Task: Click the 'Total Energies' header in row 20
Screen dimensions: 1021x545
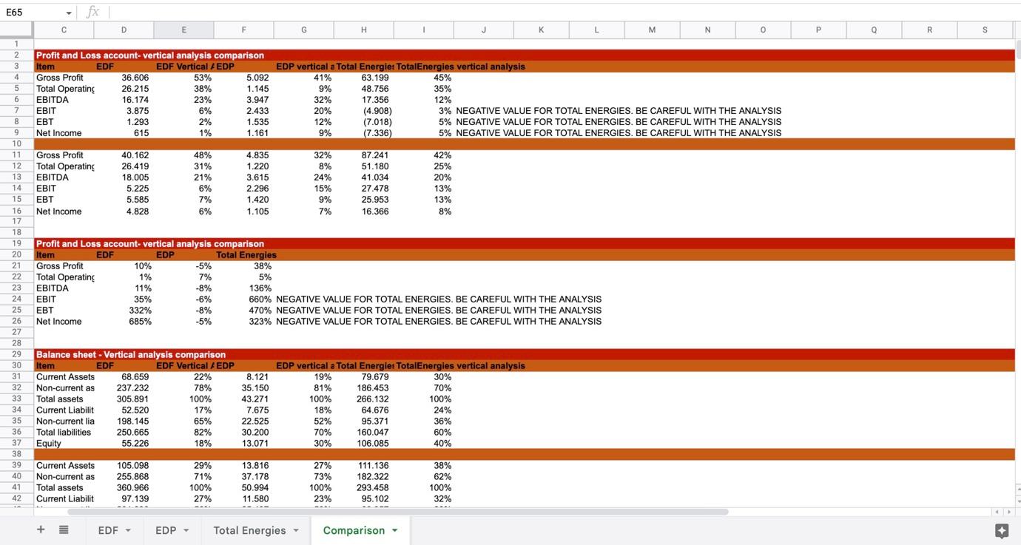Action: (x=246, y=255)
